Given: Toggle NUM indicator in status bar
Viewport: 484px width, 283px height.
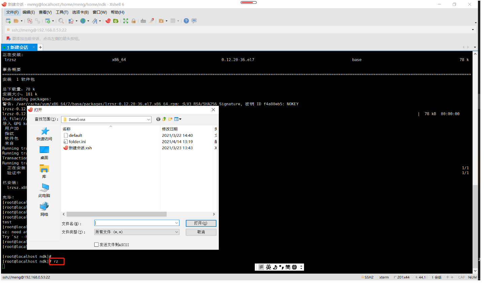Looking at the screenshot, I should (473, 277).
